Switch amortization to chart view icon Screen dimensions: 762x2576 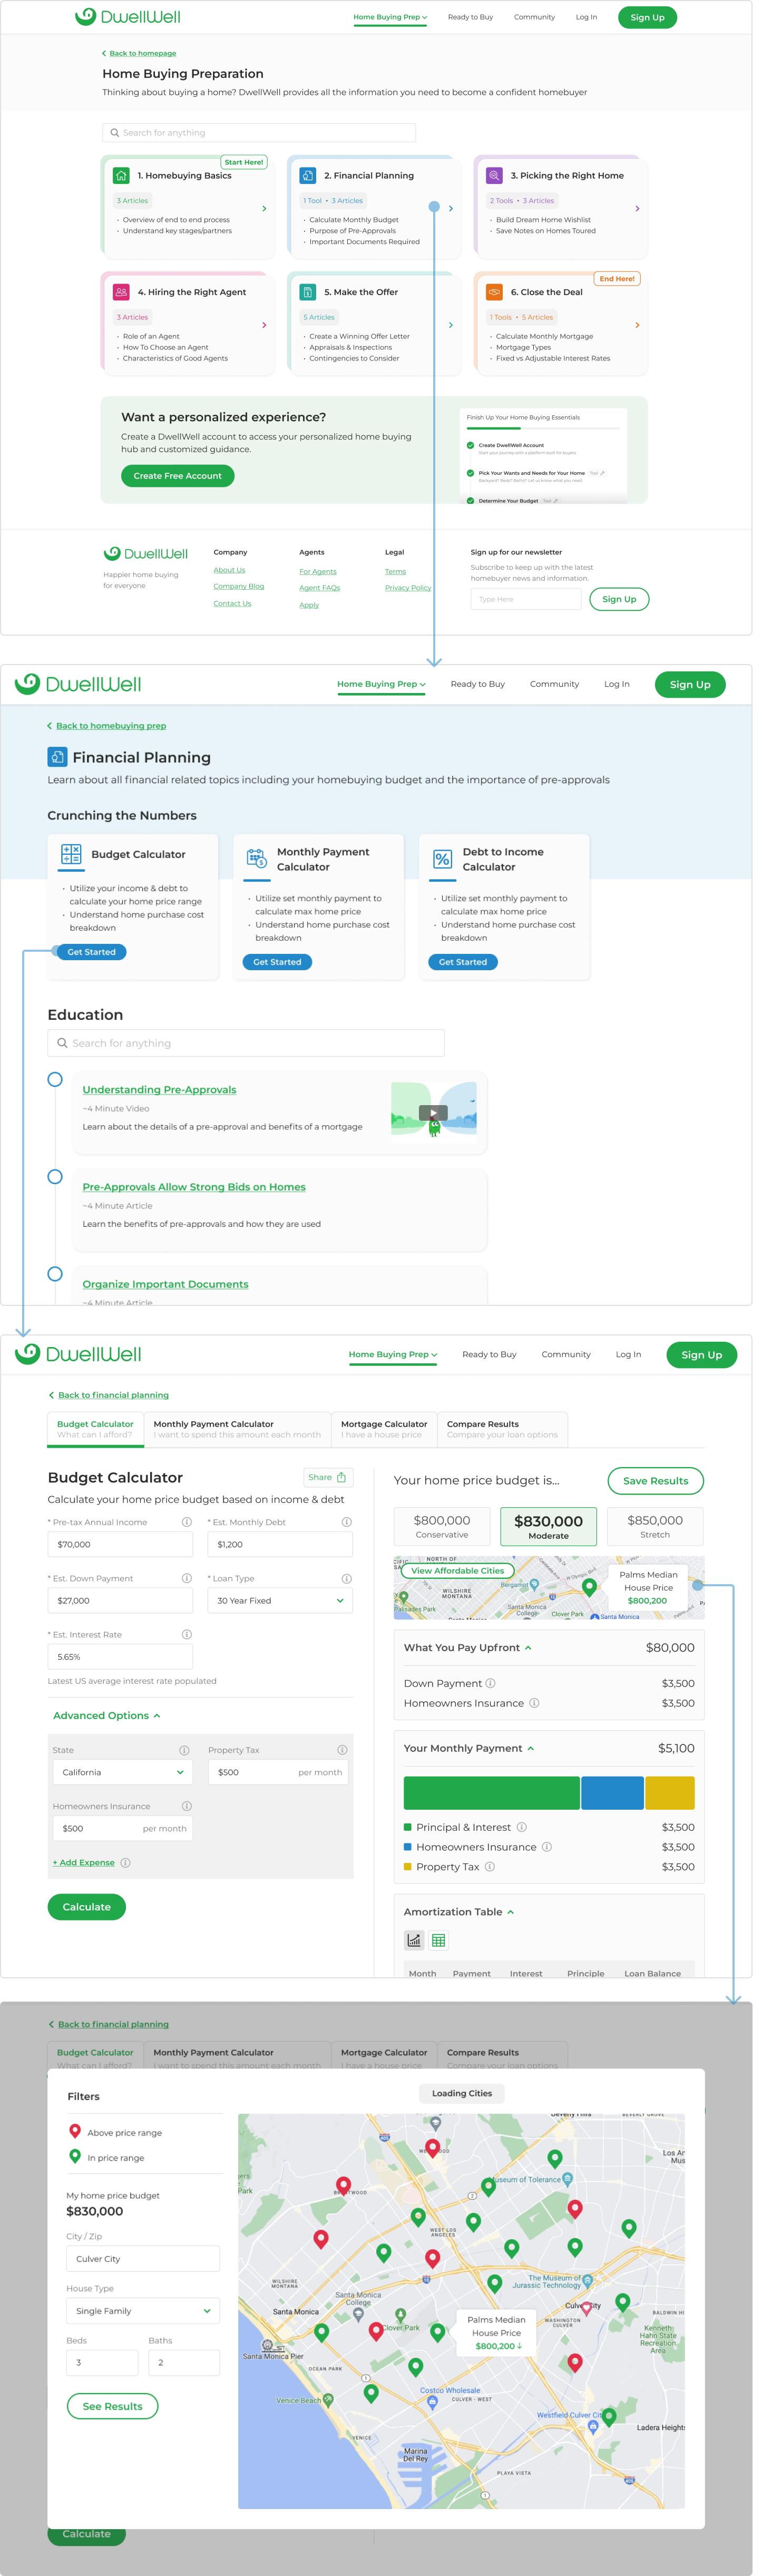tap(414, 1940)
